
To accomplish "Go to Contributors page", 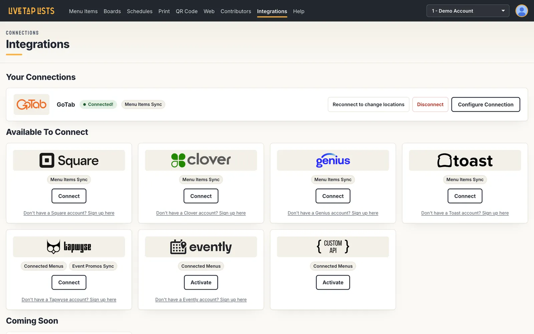I will coord(236,11).
